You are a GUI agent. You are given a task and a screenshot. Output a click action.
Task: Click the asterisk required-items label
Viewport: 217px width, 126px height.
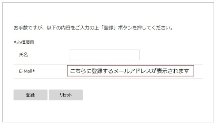point(24,42)
